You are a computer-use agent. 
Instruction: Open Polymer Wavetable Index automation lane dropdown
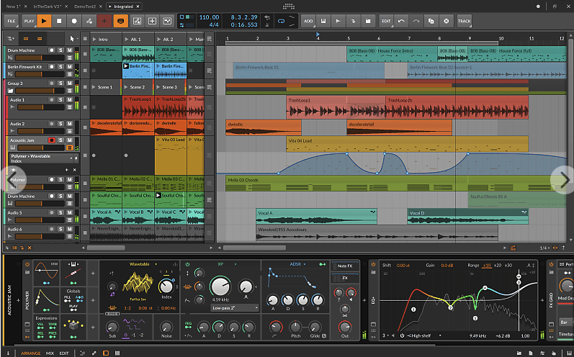tap(71, 158)
